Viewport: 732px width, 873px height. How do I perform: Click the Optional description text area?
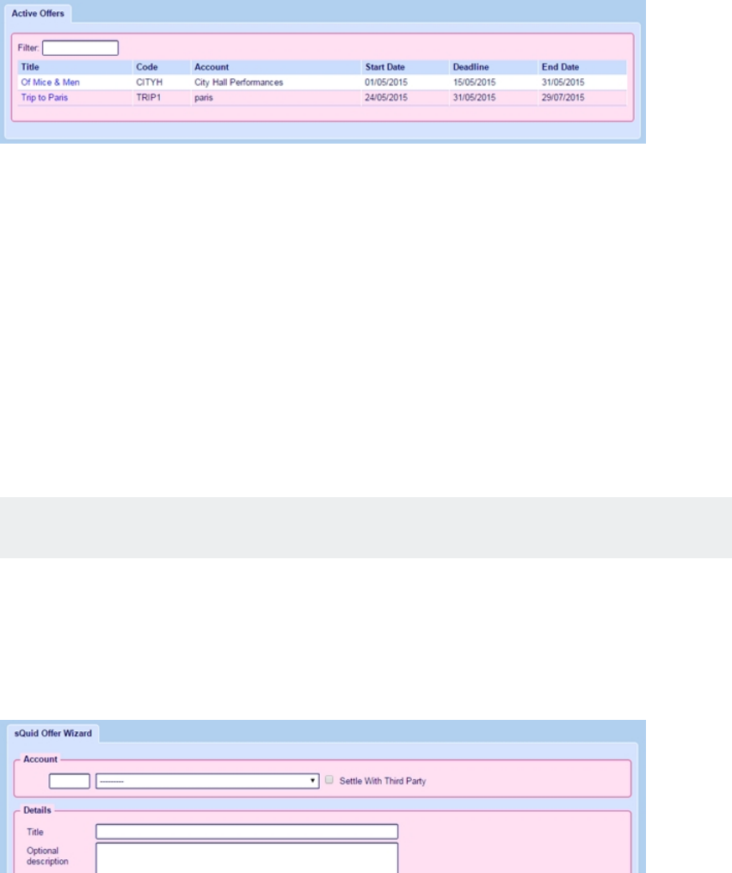(247, 858)
